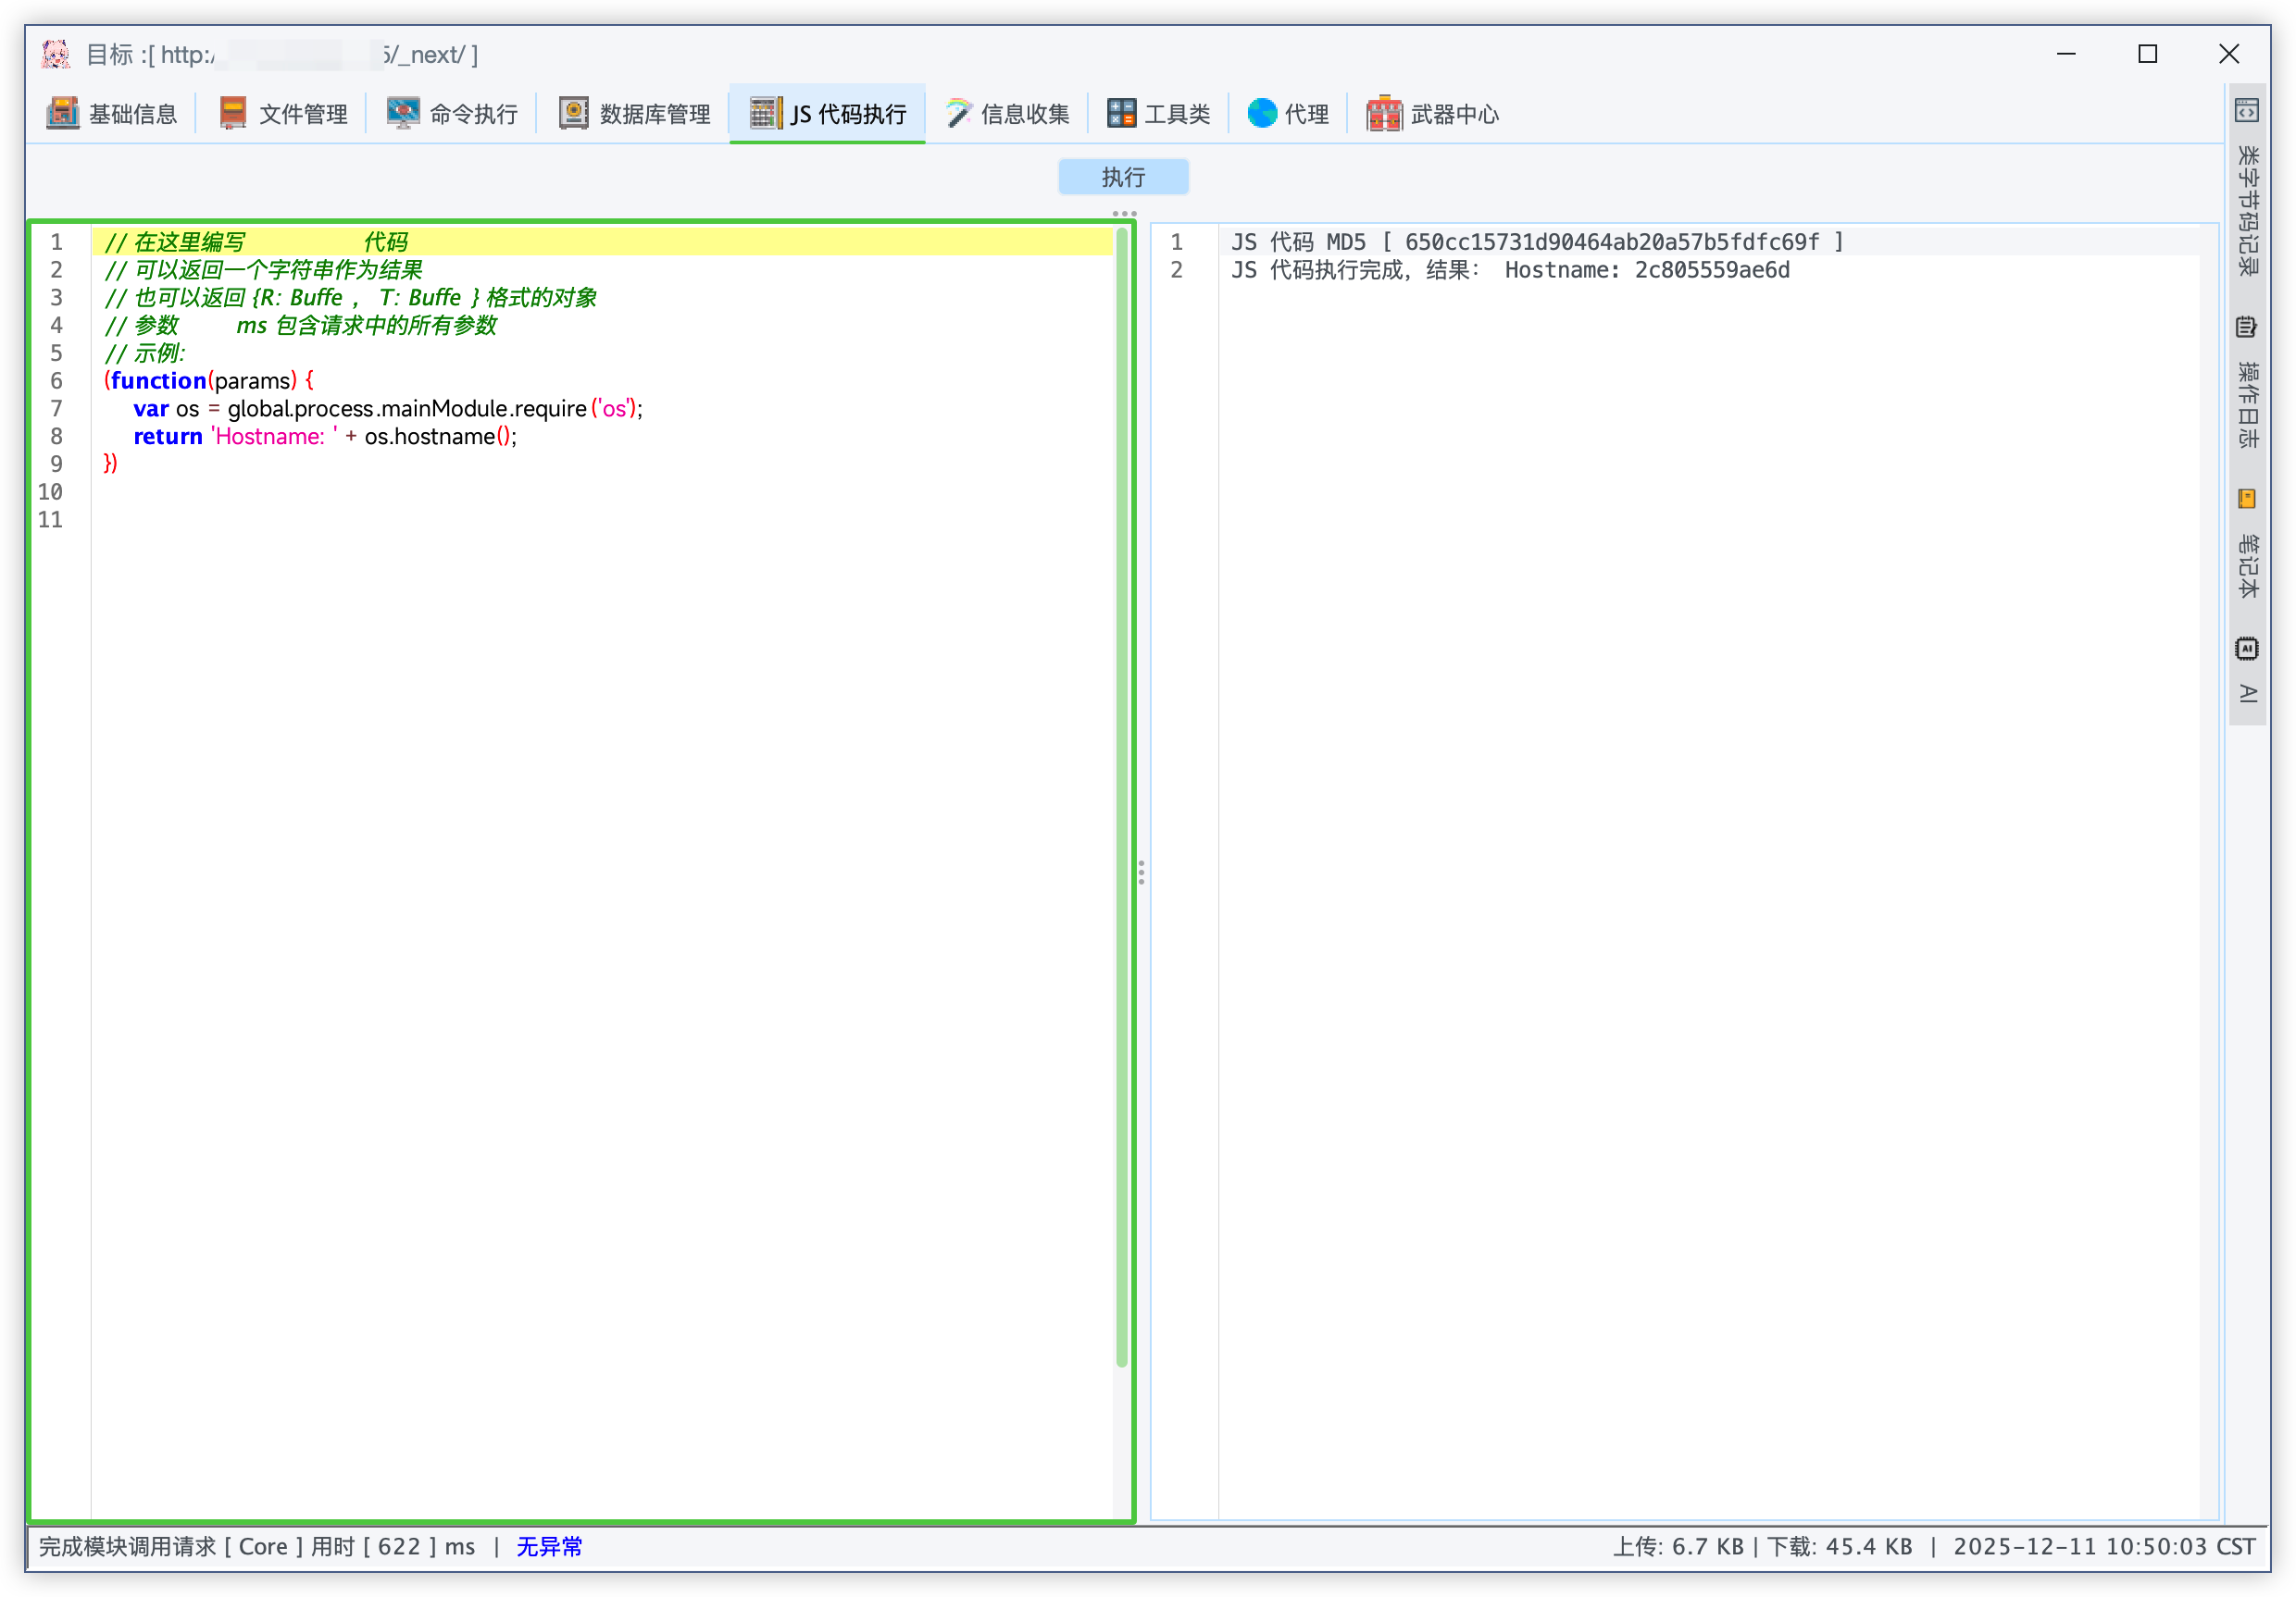
Task: Click the 文件管理 file manager icon
Action: pyautogui.click(x=233, y=113)
